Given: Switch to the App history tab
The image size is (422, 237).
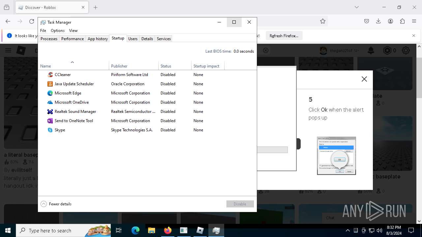Looking at the screenshot, I should (x=98, y=39).
